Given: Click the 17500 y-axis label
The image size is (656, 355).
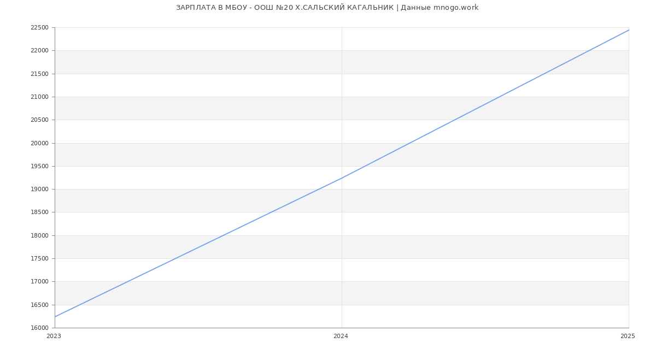Looking at the screenshot, I should click(x=39, y=259).
